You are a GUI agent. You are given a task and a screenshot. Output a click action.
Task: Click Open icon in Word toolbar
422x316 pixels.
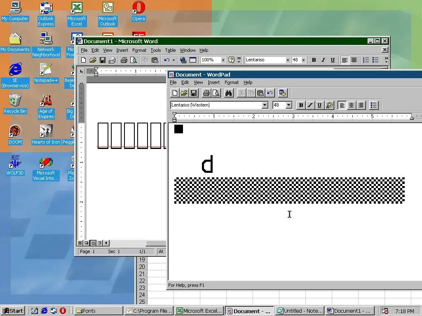tap(93, 60)
